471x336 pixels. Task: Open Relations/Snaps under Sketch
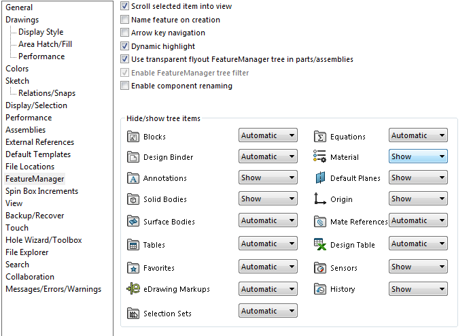point(47,93)
